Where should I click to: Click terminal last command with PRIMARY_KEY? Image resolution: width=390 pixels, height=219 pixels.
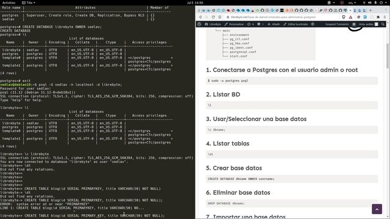82,215
